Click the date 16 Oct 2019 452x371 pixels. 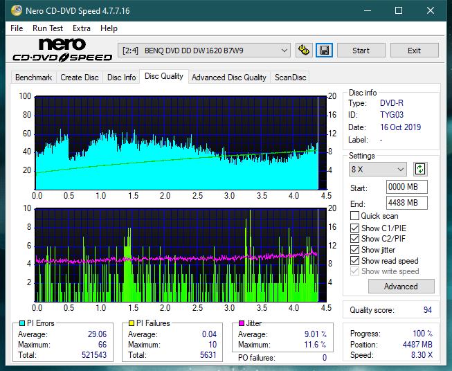pos(400,127)
